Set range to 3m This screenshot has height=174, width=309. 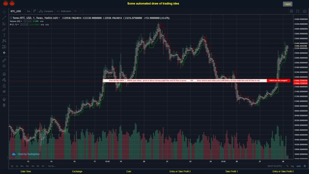[27, 166]
